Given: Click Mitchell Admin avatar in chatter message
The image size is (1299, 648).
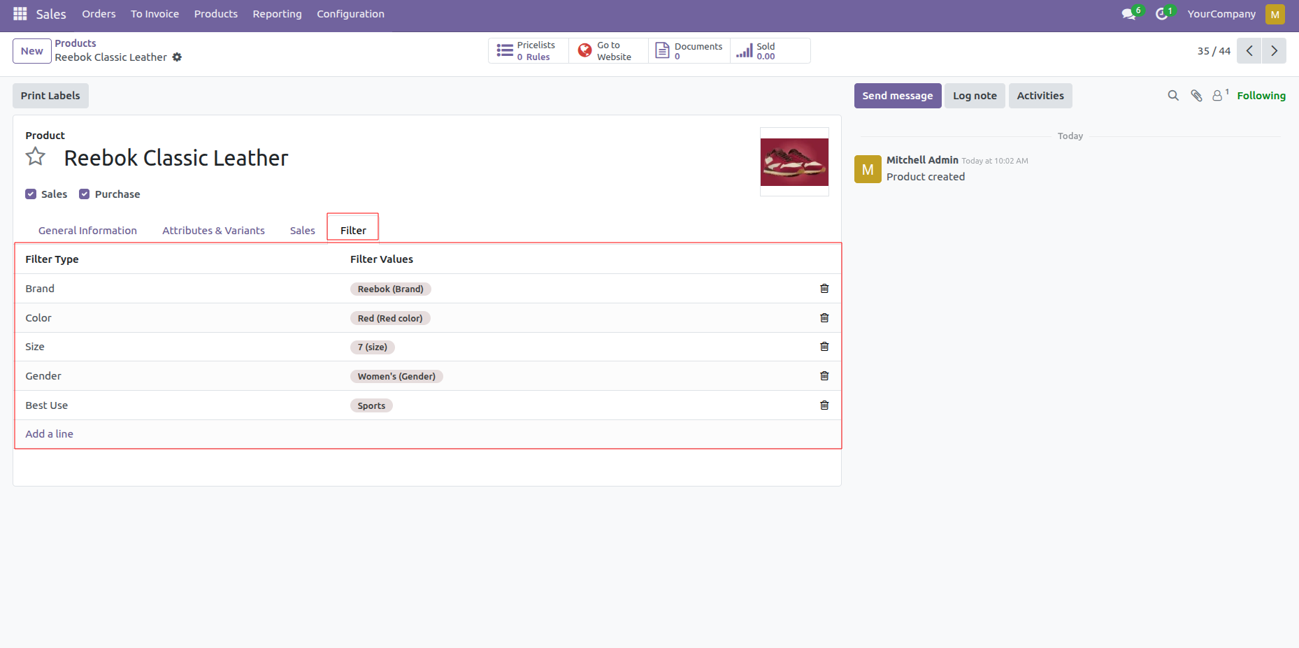Looking at the screenshot, I should (868, 169).
